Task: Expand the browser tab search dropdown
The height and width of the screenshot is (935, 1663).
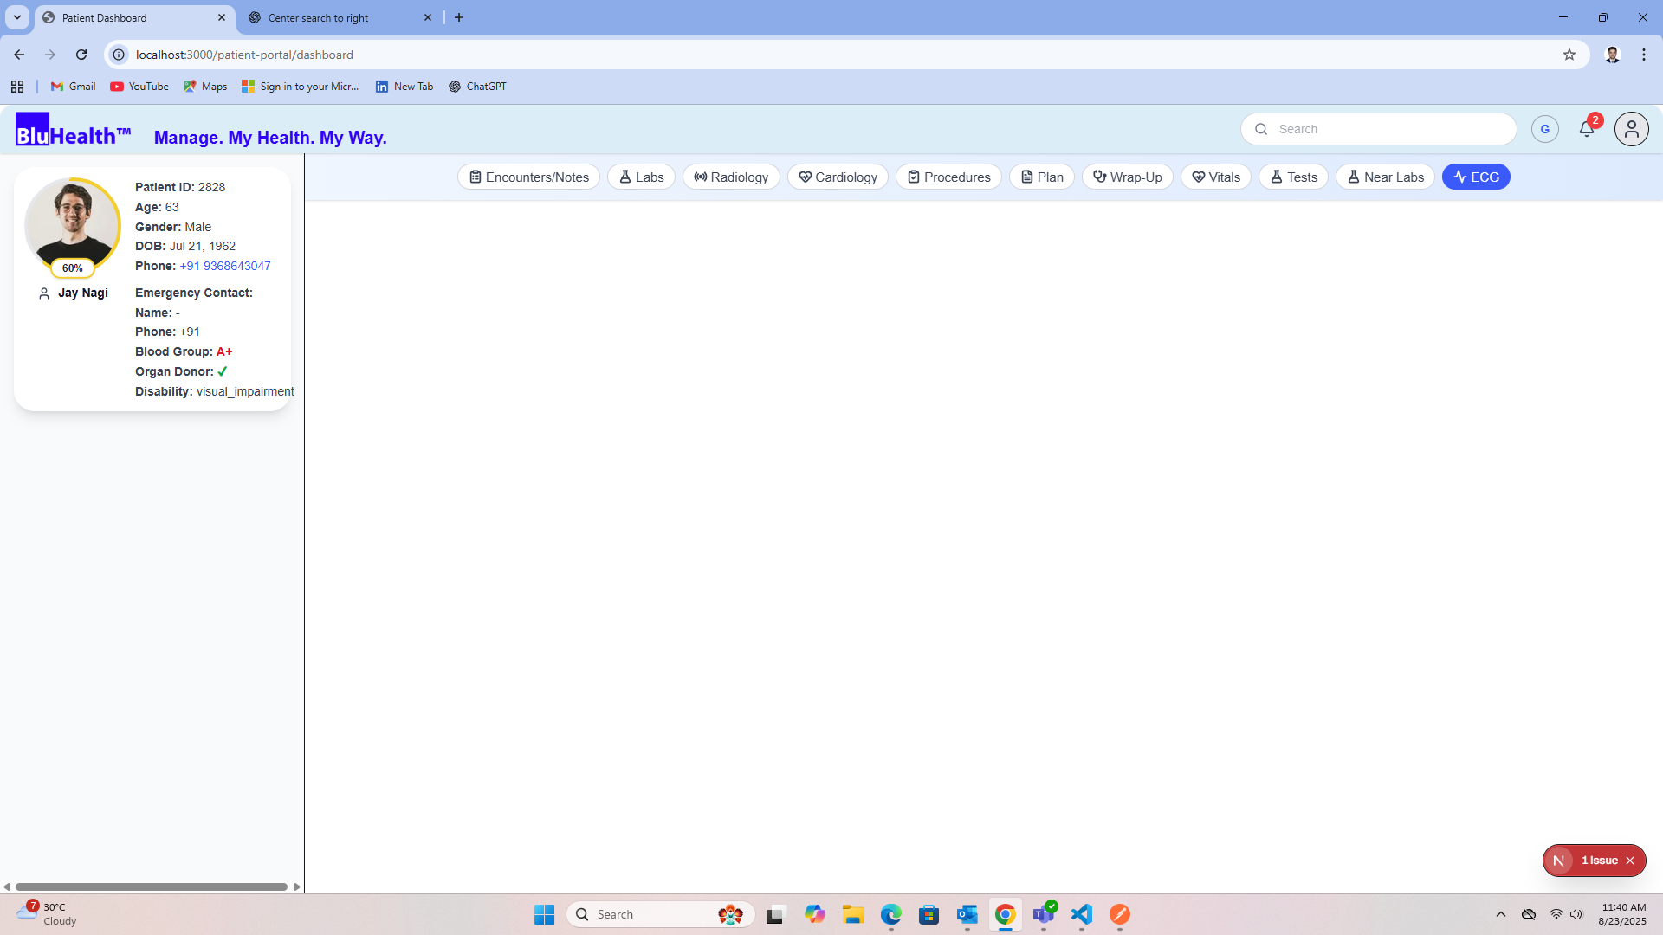Action: coord(16,17)
